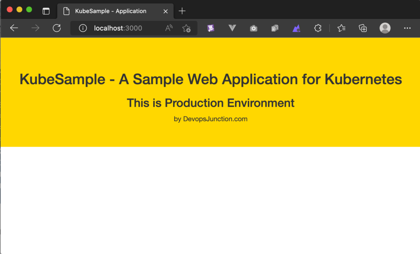Click the back navigation arrow

click(x=14, y=28)
